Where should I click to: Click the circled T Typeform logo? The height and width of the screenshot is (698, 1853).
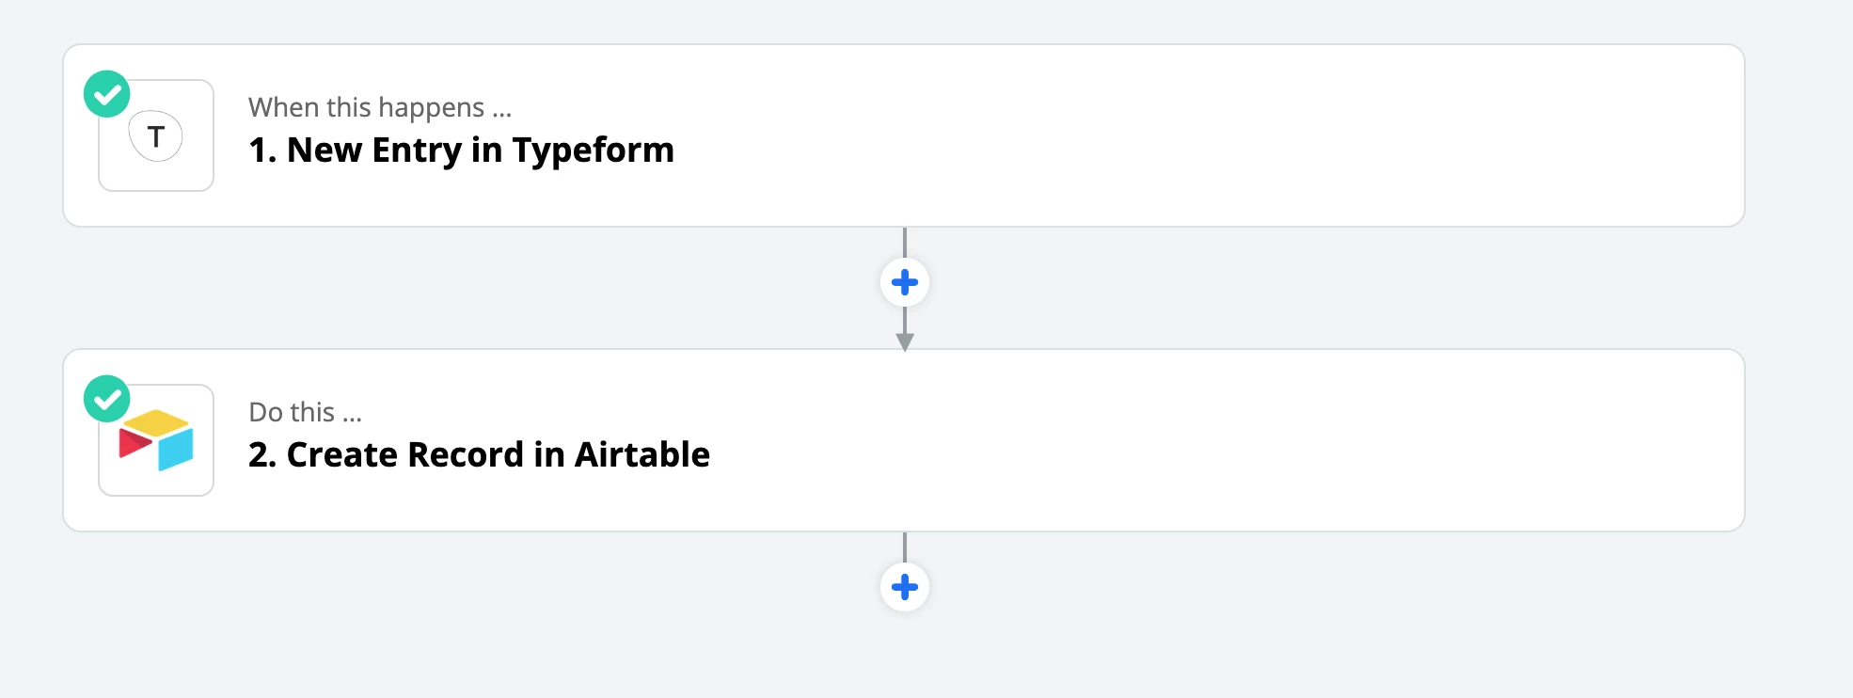coord(156,136)
